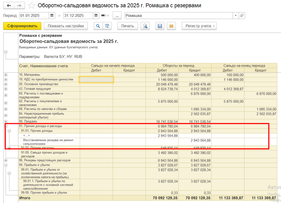Open print preview icon
Image resolution: width=281 pixels, height=203 pixels.
pos(145,26)
